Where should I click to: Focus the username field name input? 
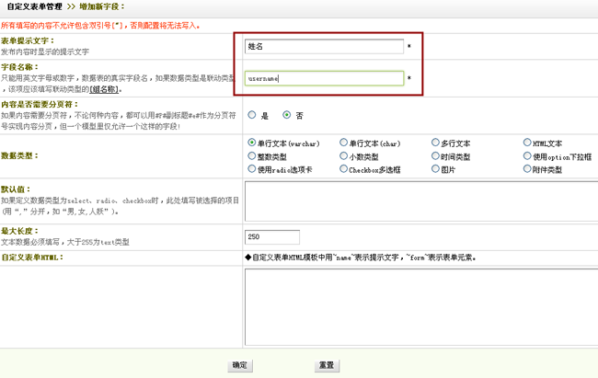coord(325,79)
